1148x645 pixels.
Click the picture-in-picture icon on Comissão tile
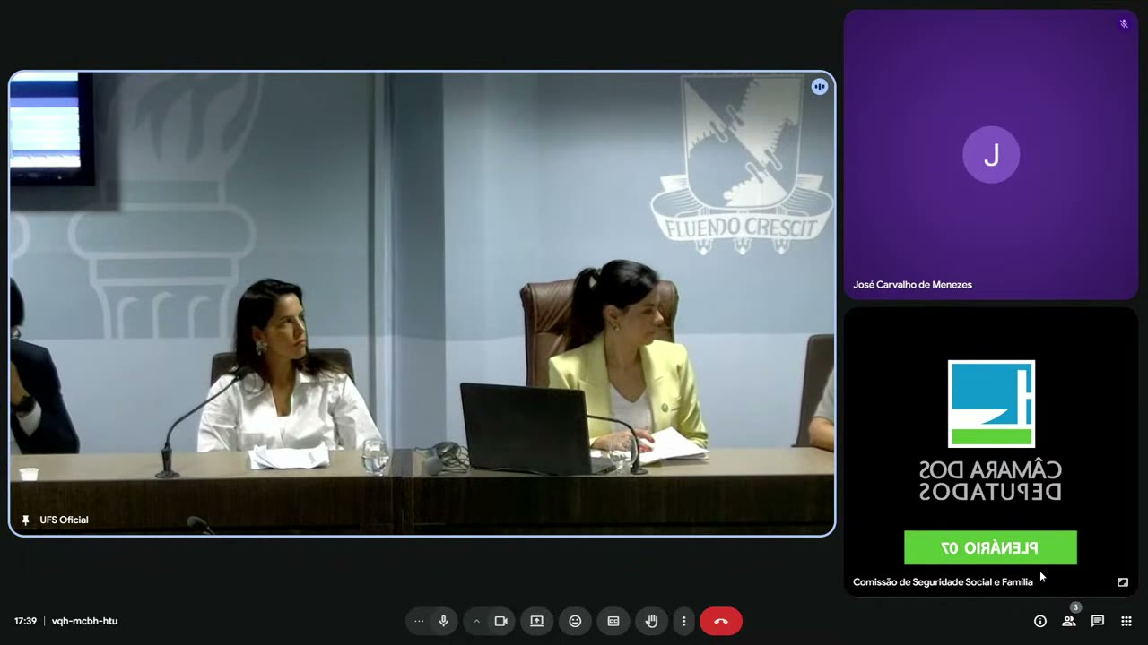tap(1122, 582)
